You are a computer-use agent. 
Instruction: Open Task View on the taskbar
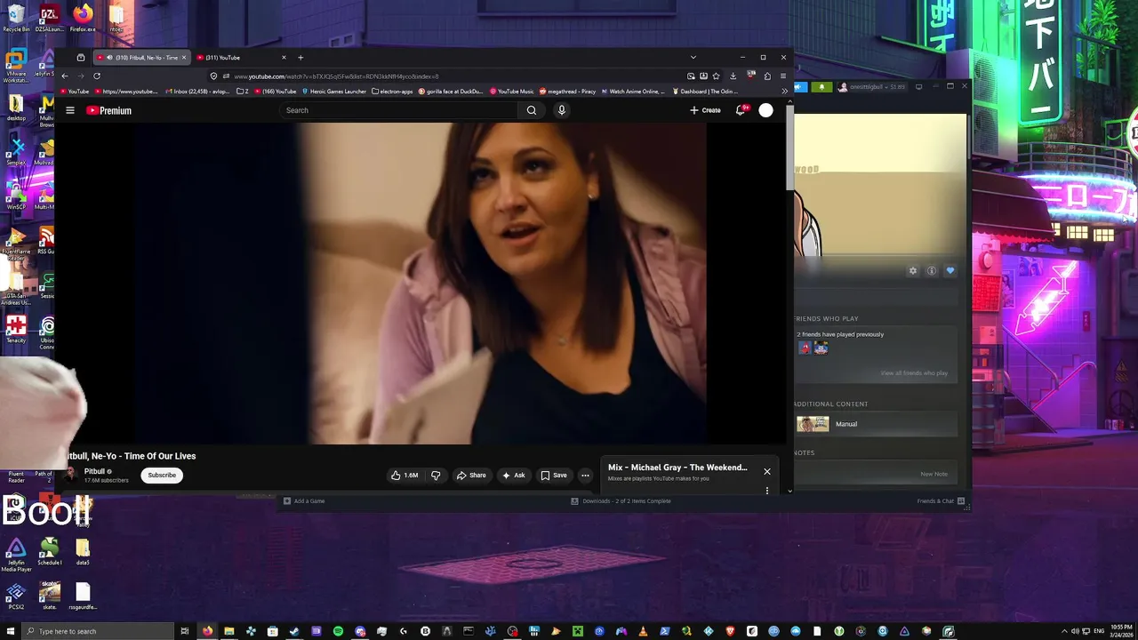click(x=185, y=631)
